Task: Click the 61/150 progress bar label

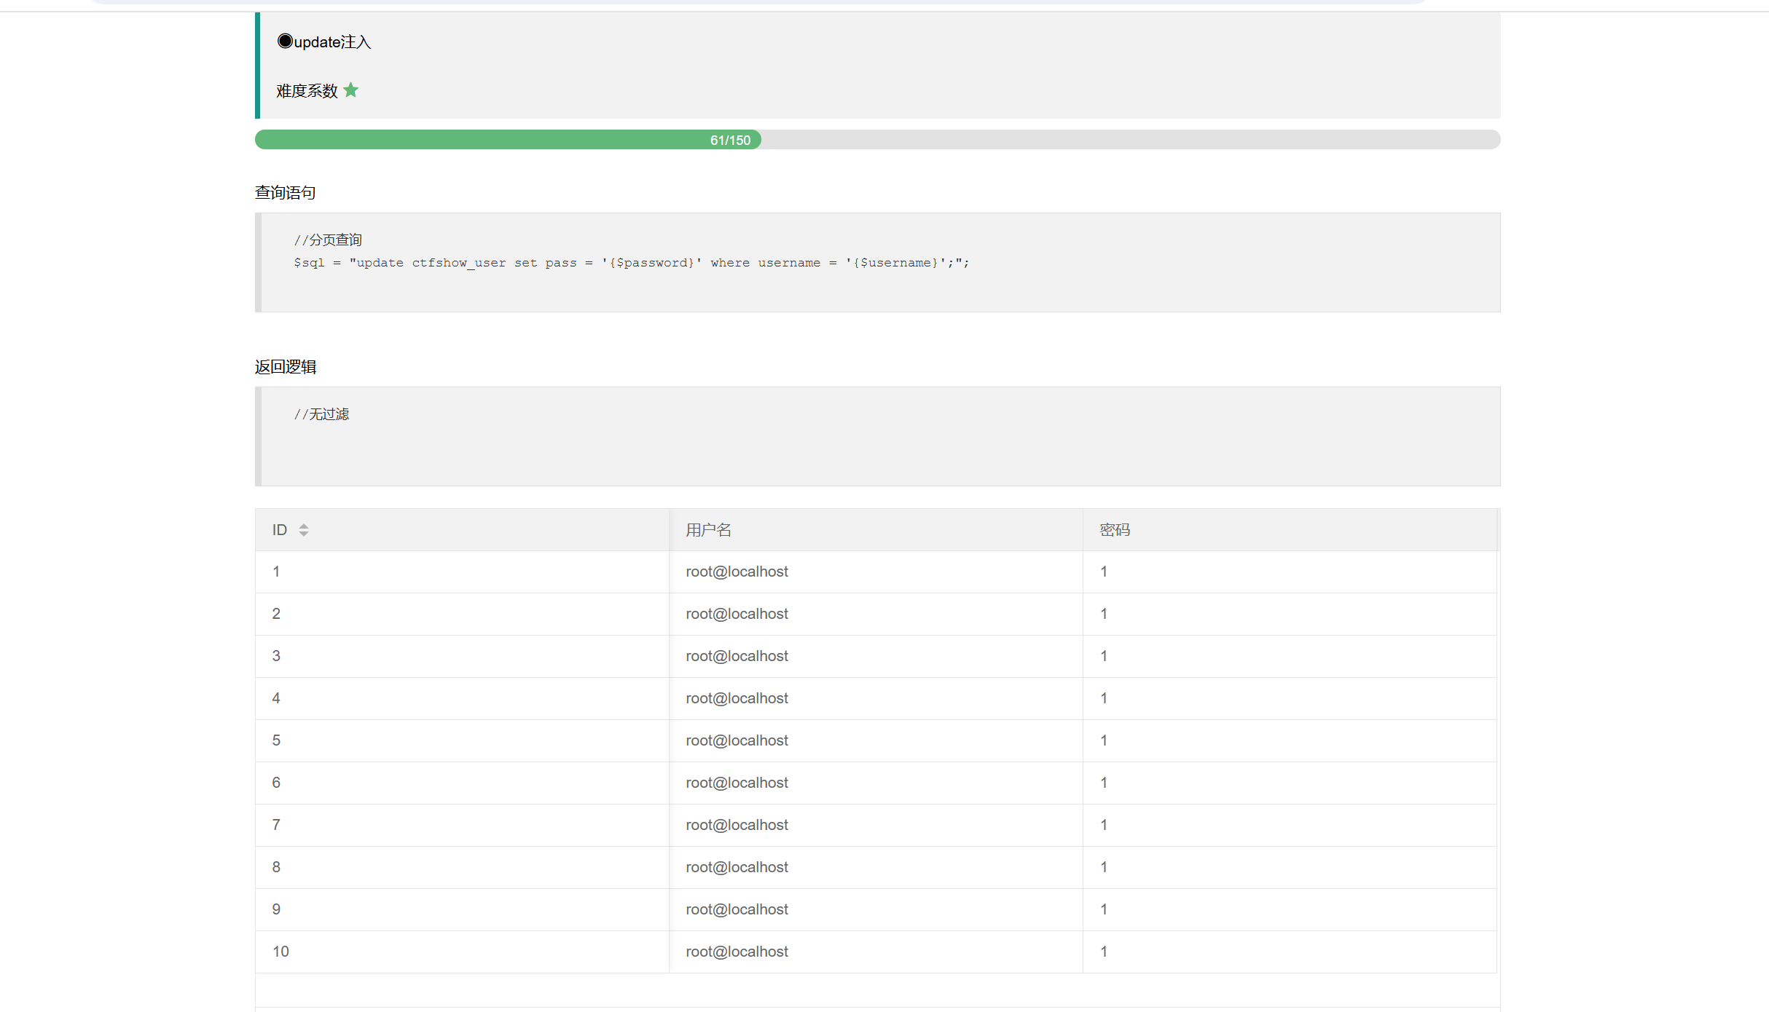Action: click(x=730, y=141)
